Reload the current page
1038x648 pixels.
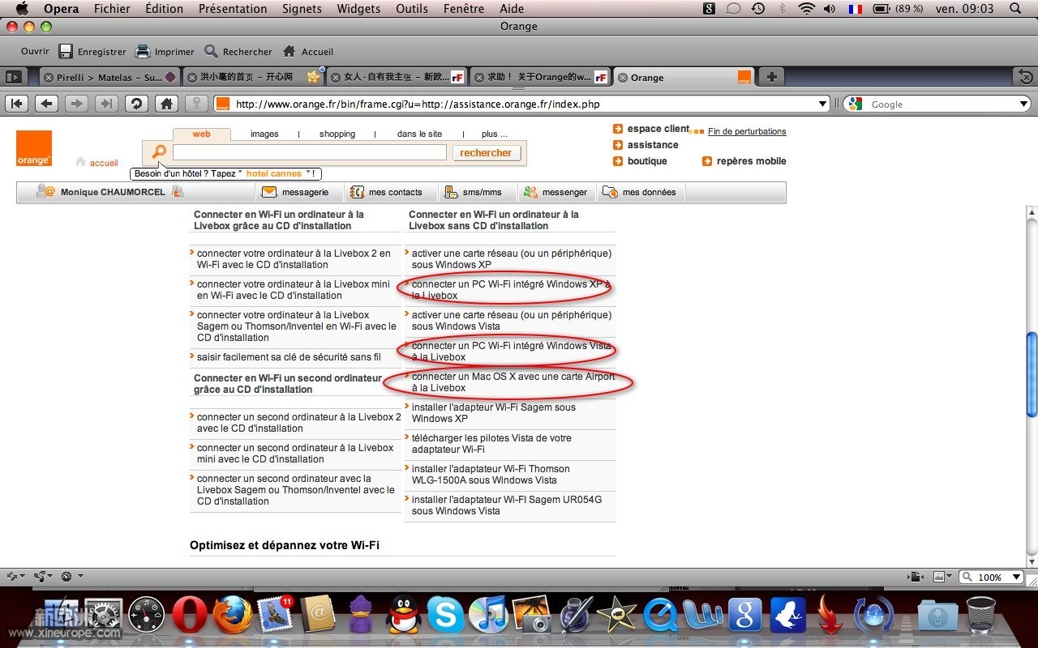(x=136, y=104)
